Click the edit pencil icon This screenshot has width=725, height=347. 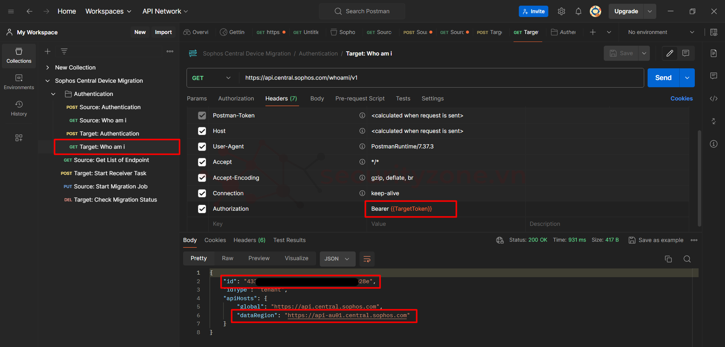point(670,53)
